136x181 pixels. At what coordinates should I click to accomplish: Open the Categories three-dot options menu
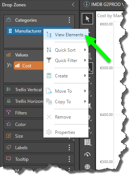(x=69, y=20)
